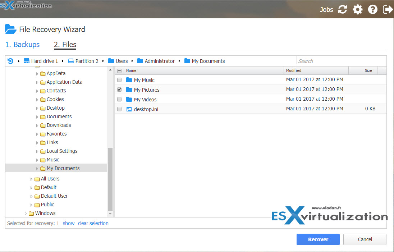Click the folder tree scrollbar thumb

[x=110, y=179]
